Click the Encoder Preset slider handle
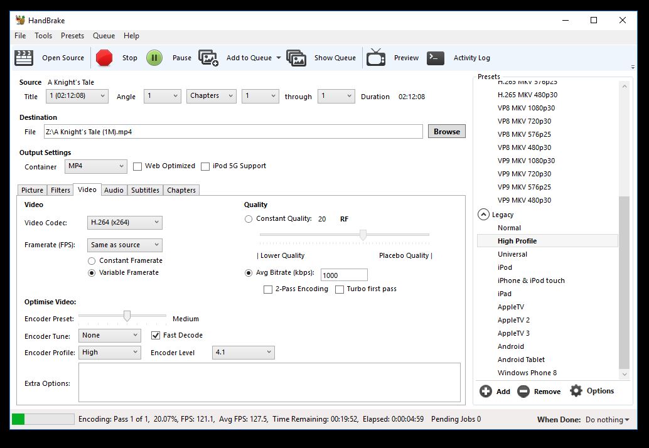 coord(127,316)
